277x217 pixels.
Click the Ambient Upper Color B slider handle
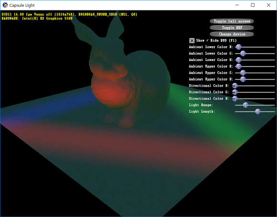pos(243,79)
